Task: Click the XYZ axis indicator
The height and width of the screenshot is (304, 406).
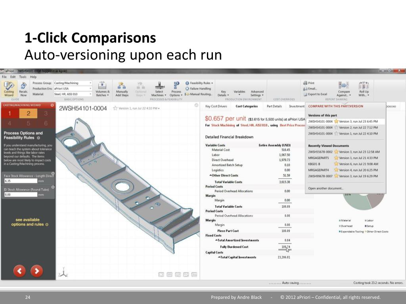Action: click(63, 273)
